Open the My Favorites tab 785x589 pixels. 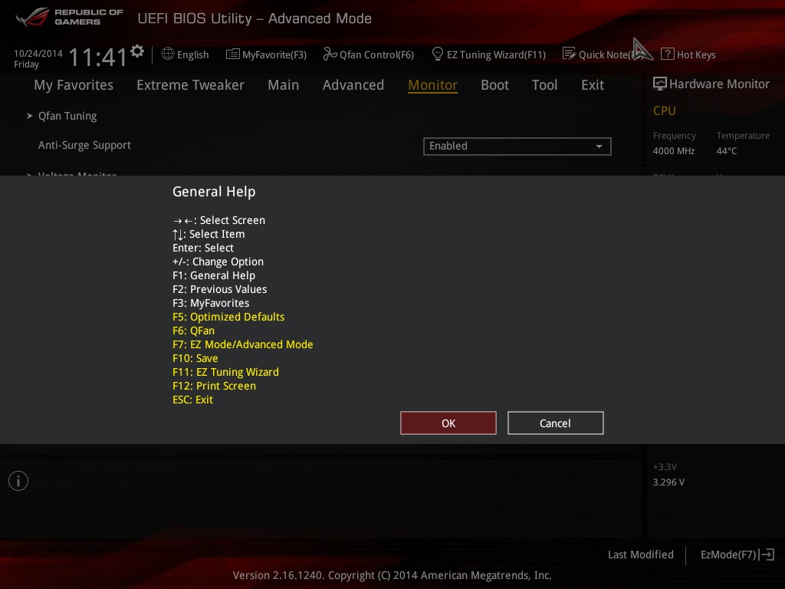[74, 84]
